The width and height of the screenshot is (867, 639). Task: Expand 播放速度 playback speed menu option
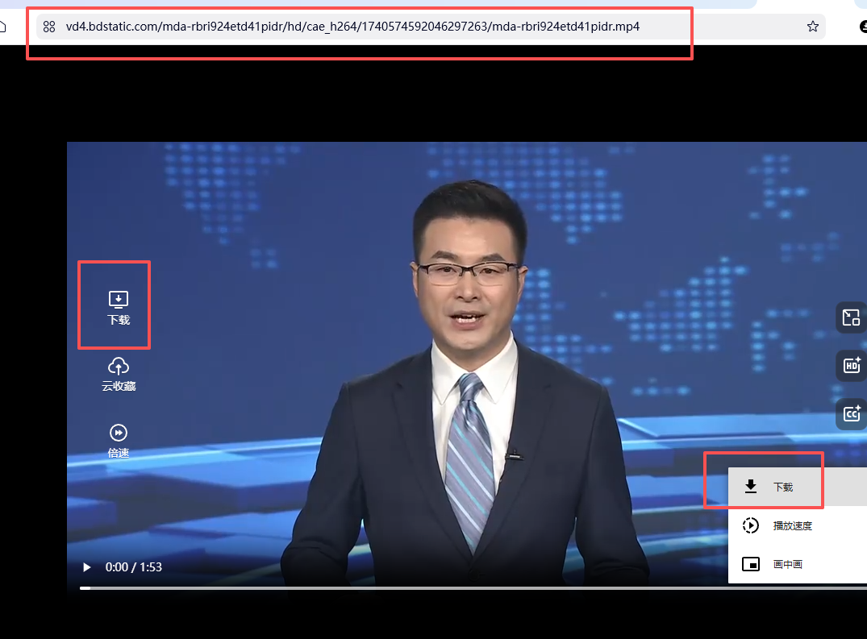click(x=792, y=525)
